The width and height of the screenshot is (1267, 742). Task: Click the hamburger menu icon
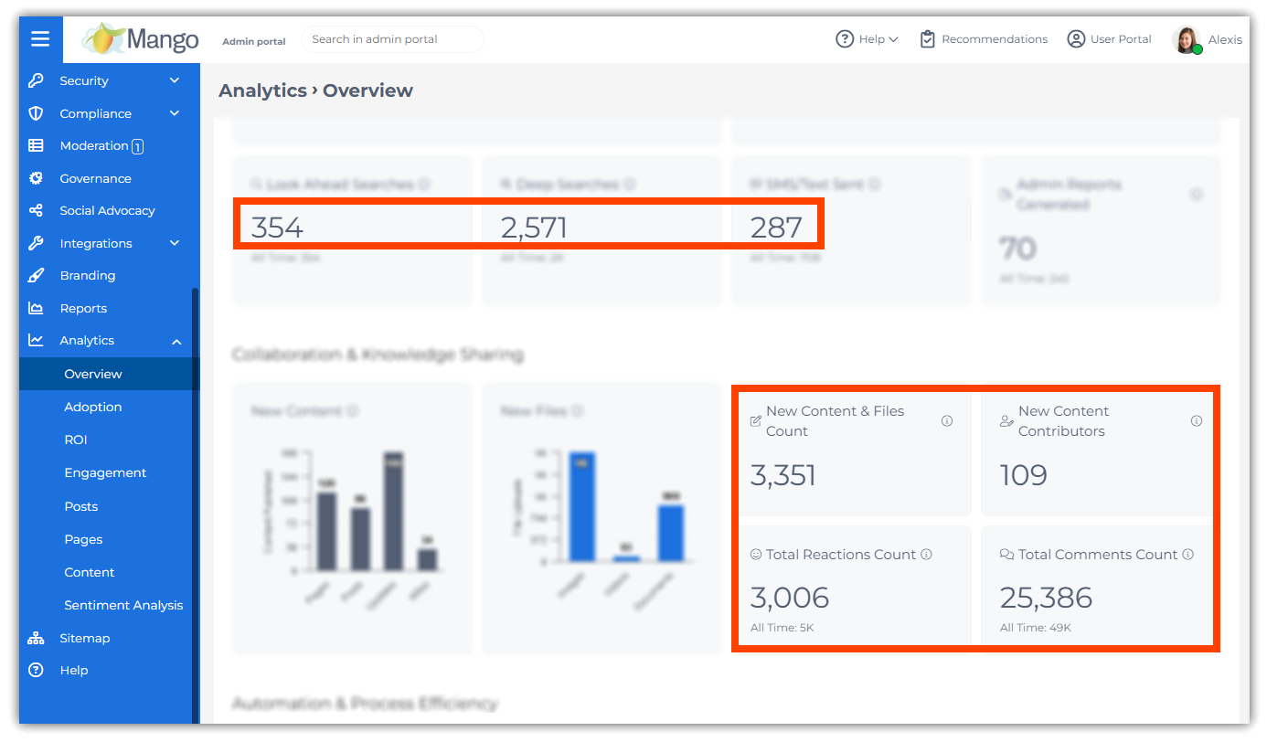40,39
